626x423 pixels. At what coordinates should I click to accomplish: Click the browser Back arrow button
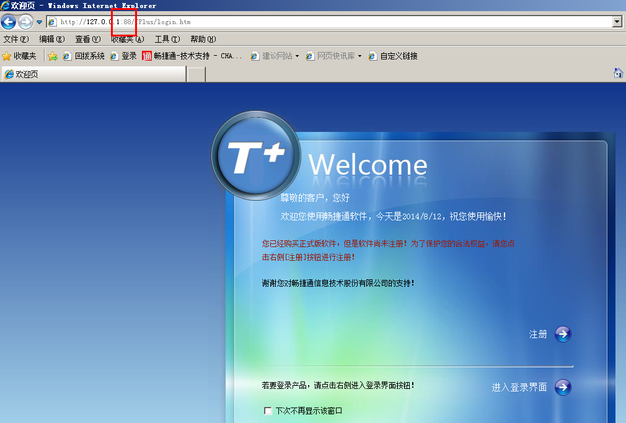9,22
